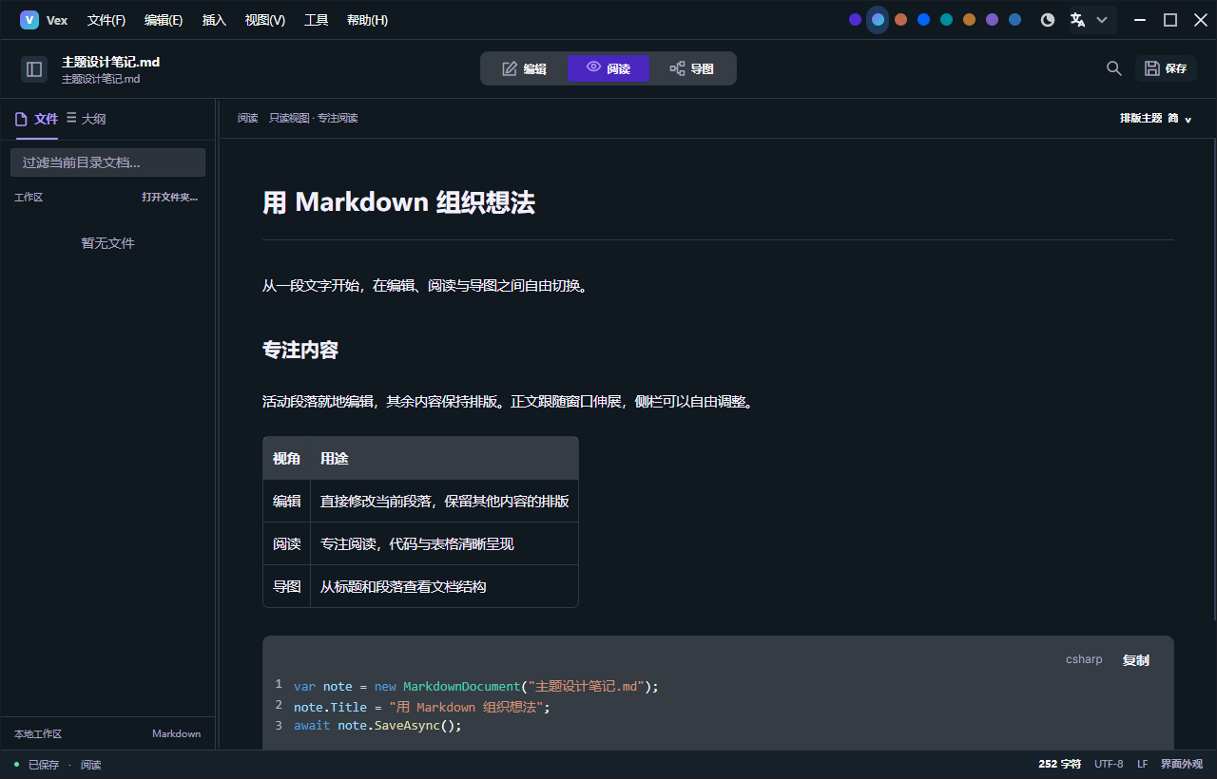Toggle the sidebar panel icon
This screenshot has height=779, width=1217.
tap(34, 68)
